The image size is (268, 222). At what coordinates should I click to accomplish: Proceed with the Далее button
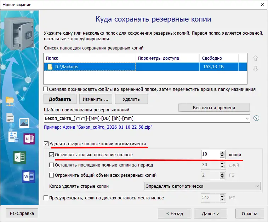(210, 214)
